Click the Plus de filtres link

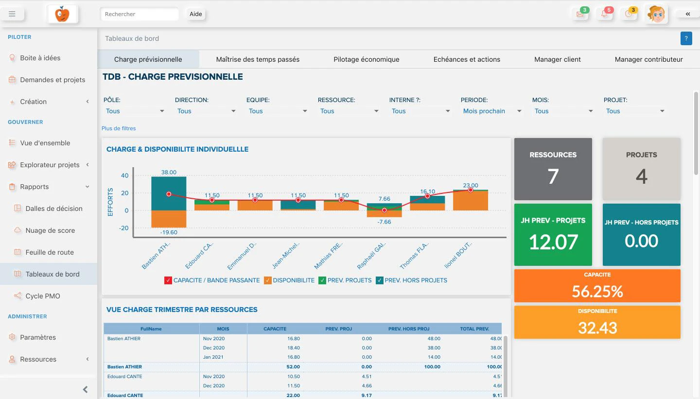(x=119, y=128)
